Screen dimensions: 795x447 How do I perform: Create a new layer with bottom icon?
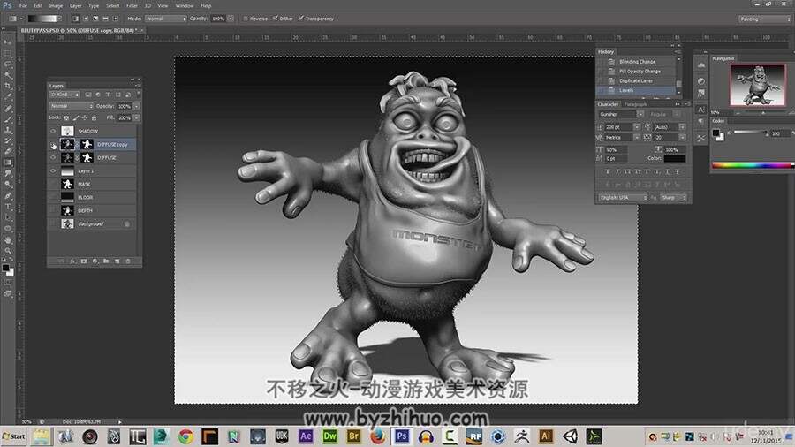[117, 261]
